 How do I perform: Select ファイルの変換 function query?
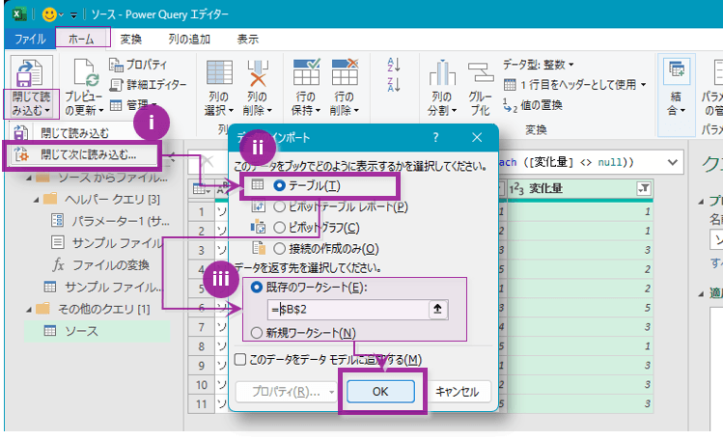coord(100,265)
